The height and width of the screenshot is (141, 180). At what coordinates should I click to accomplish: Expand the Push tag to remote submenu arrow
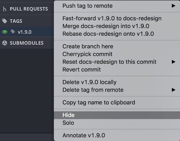click(x=173, y=6)
